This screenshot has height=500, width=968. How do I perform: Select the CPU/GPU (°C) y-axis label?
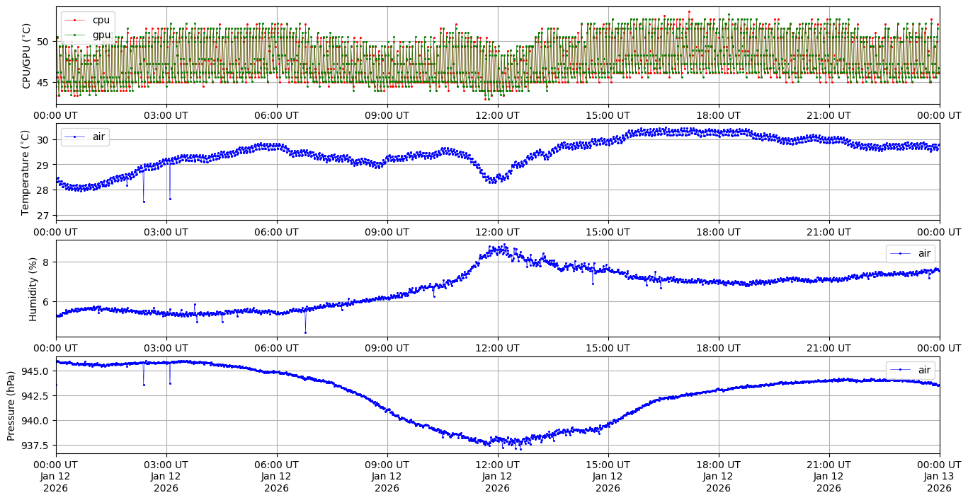click(27, 56)
